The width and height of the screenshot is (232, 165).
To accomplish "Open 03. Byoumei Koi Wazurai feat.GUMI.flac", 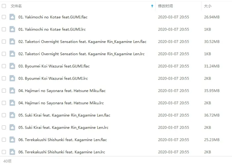I will [x=54, y=66].
